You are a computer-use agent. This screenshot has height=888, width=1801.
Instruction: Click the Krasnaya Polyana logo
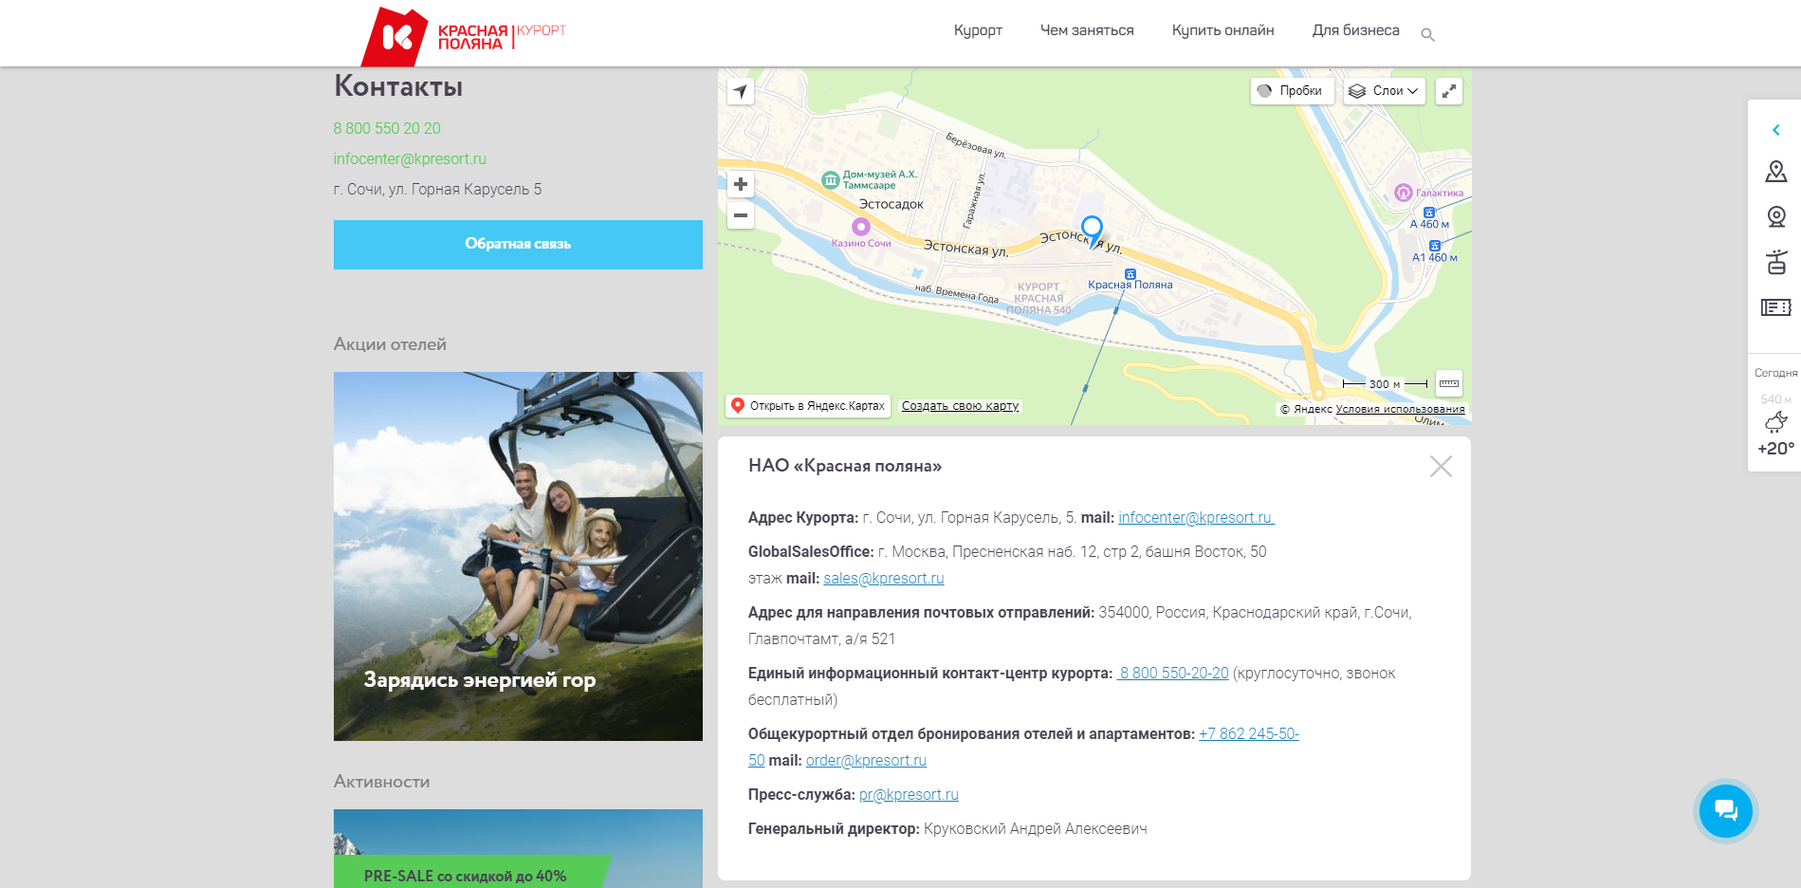point(464,36)
